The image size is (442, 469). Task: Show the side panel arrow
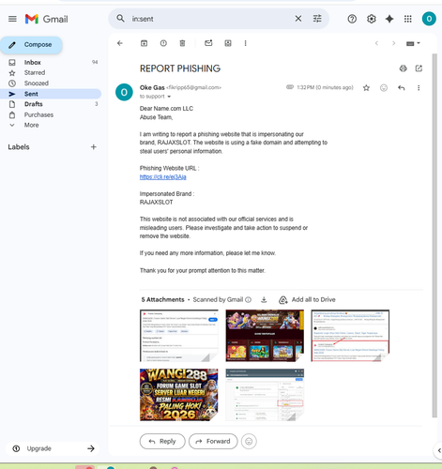click(x=438, y=450)
